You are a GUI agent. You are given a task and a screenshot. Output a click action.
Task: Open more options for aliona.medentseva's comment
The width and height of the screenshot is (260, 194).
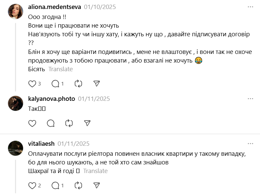(250, 7)
